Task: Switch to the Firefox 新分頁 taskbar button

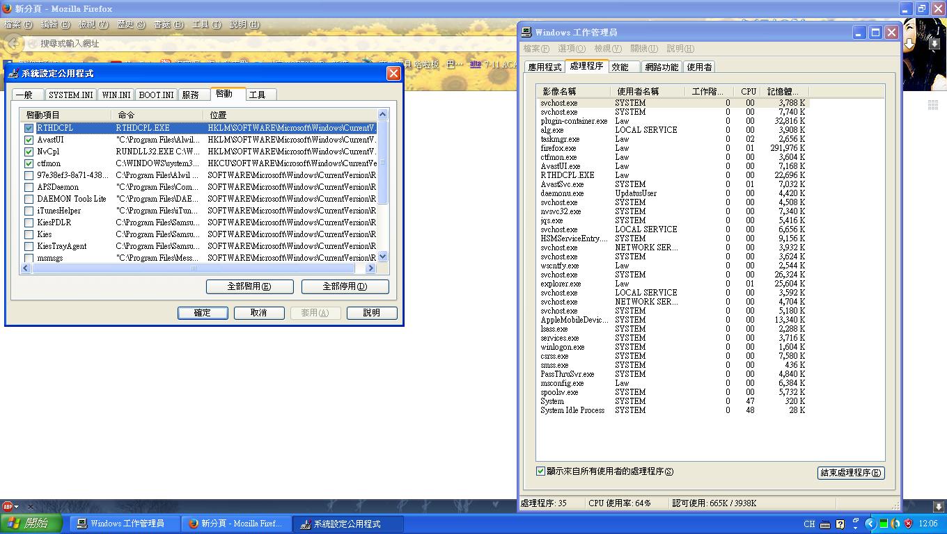Action: 236,524
